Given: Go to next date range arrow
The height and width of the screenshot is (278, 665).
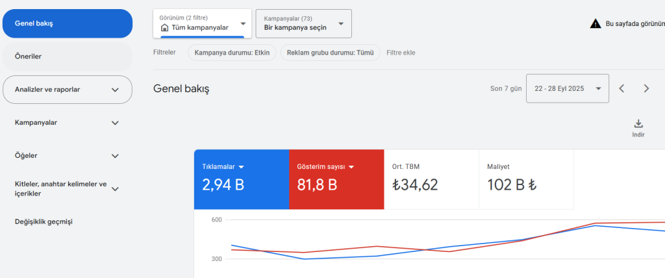Looking at the screenshot, I should point(646,88).
